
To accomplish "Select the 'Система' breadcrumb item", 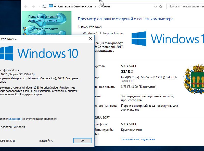I will coord(104,6).
